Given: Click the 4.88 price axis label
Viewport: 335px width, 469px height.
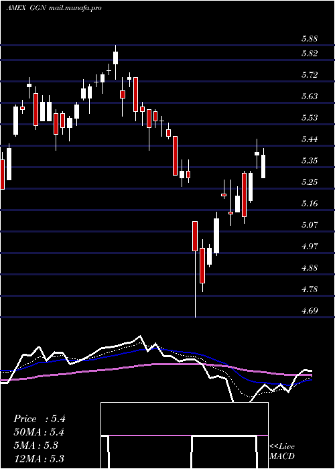Looking at the screenshot, I should pos(310,267).
